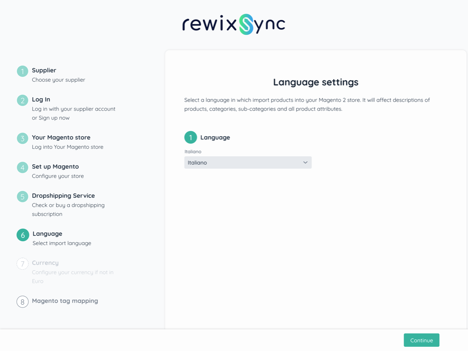
Task: Click step 2 circle for Log In
Action: tap(23, 100)
